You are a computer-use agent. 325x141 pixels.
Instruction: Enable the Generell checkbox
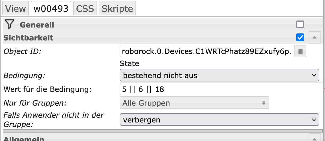click(x=300, y=25)
